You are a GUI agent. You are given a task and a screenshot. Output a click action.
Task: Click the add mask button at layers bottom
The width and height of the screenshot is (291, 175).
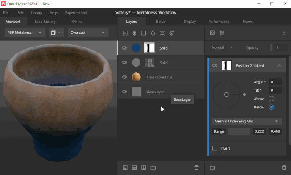point(125,168)
